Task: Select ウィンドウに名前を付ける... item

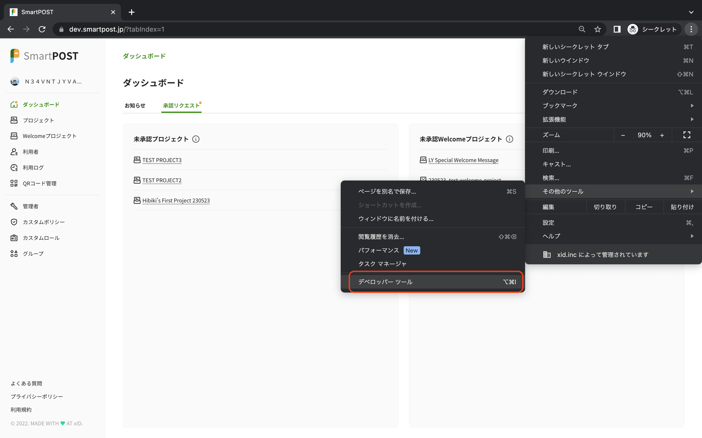Action: point(433,219)
